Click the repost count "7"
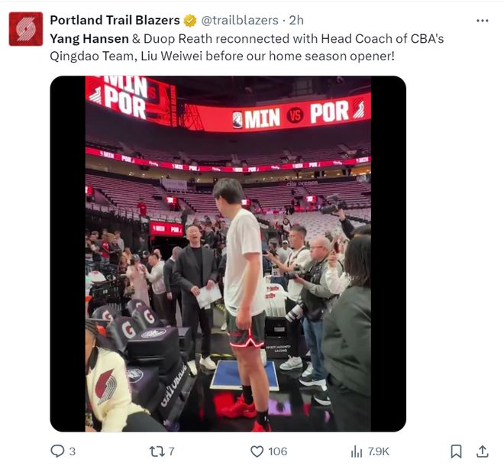Screen dimensions: 504x469 point(172,451)
